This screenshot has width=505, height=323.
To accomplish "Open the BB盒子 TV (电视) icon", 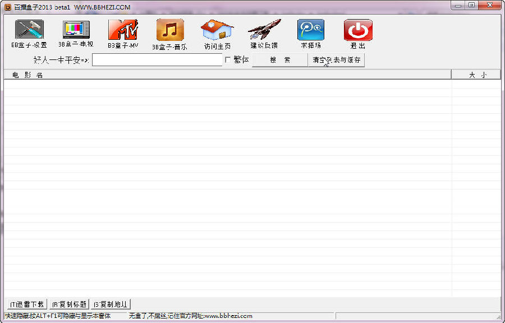I will 76,30.
